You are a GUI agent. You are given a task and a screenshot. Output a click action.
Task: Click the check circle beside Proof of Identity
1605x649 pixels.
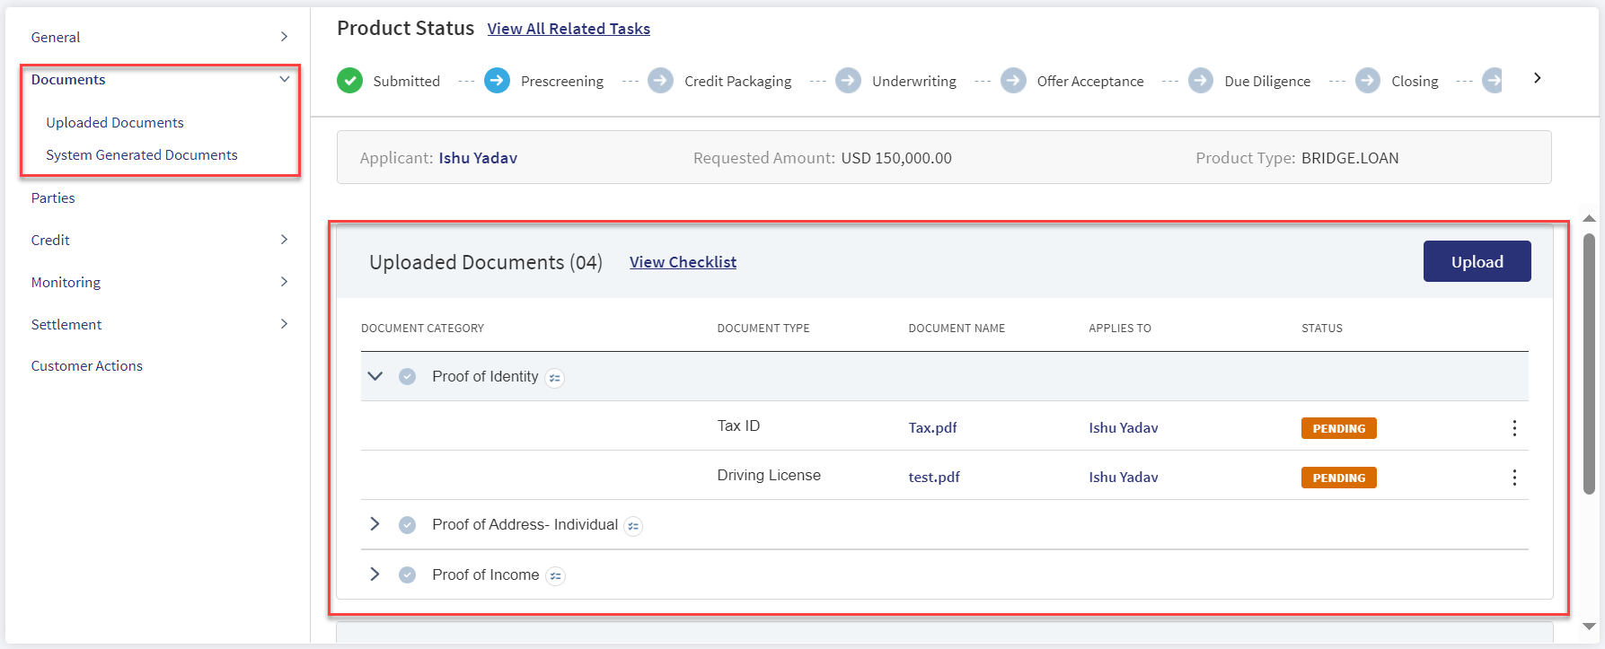[x=407, y=376]
